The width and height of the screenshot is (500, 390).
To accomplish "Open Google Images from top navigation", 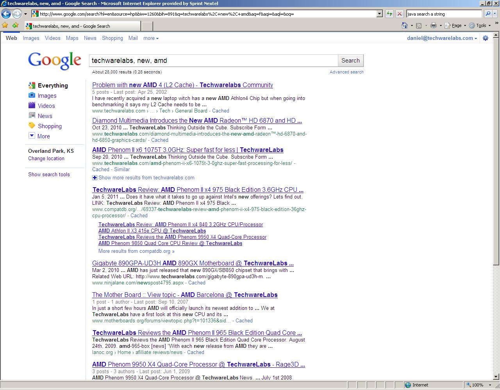I will (x=31, y=38).
